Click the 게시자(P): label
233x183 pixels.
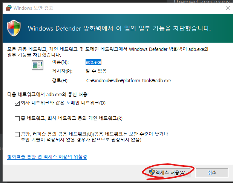[62, 71]
